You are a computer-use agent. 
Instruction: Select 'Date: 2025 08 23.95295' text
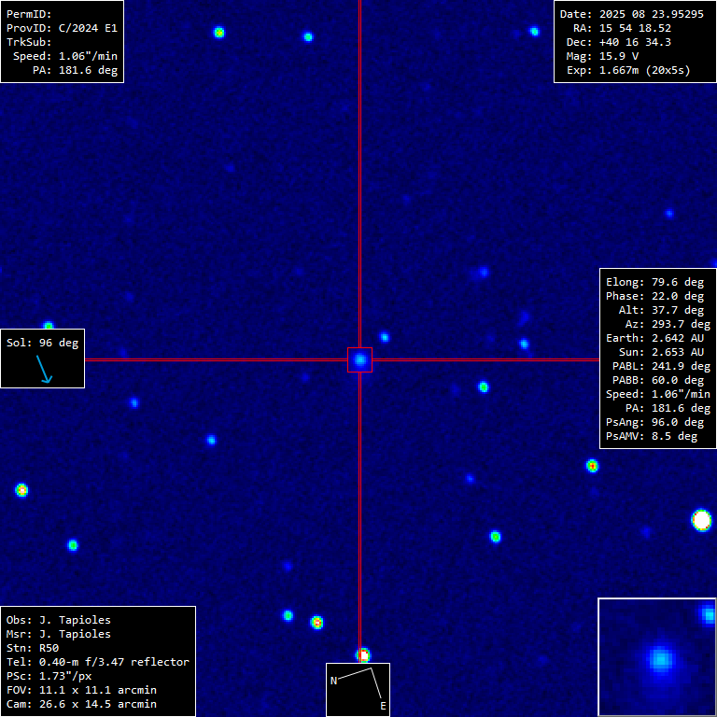tap(632, 14)
